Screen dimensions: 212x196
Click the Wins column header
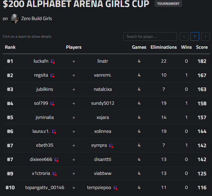pyautogui.click(x=186, y=47)
